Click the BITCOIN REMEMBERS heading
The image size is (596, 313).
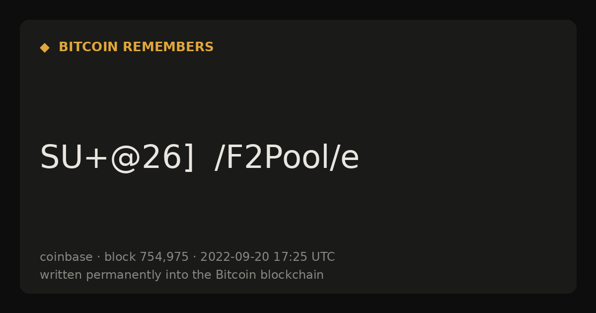point(136,47)
